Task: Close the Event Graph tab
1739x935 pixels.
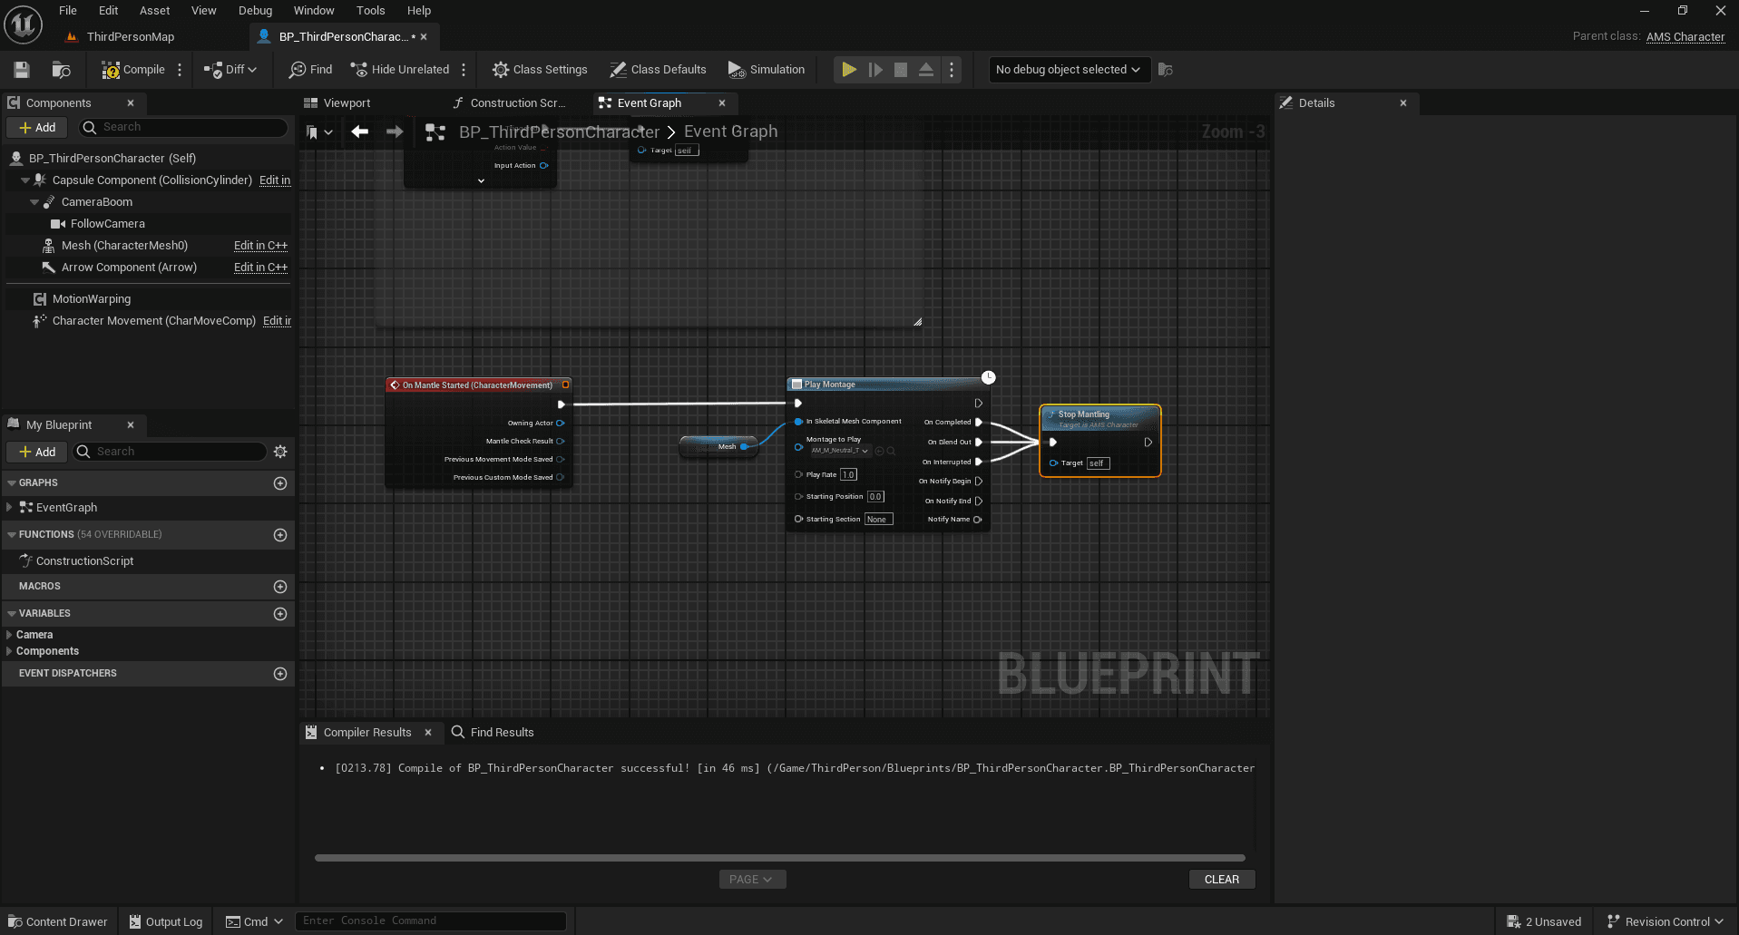Action: (722, 103)
